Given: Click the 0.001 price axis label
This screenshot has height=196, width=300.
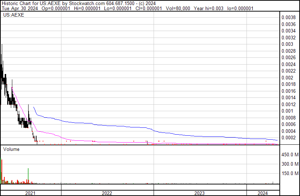Looking at the screenshot, I should [287, 111].
